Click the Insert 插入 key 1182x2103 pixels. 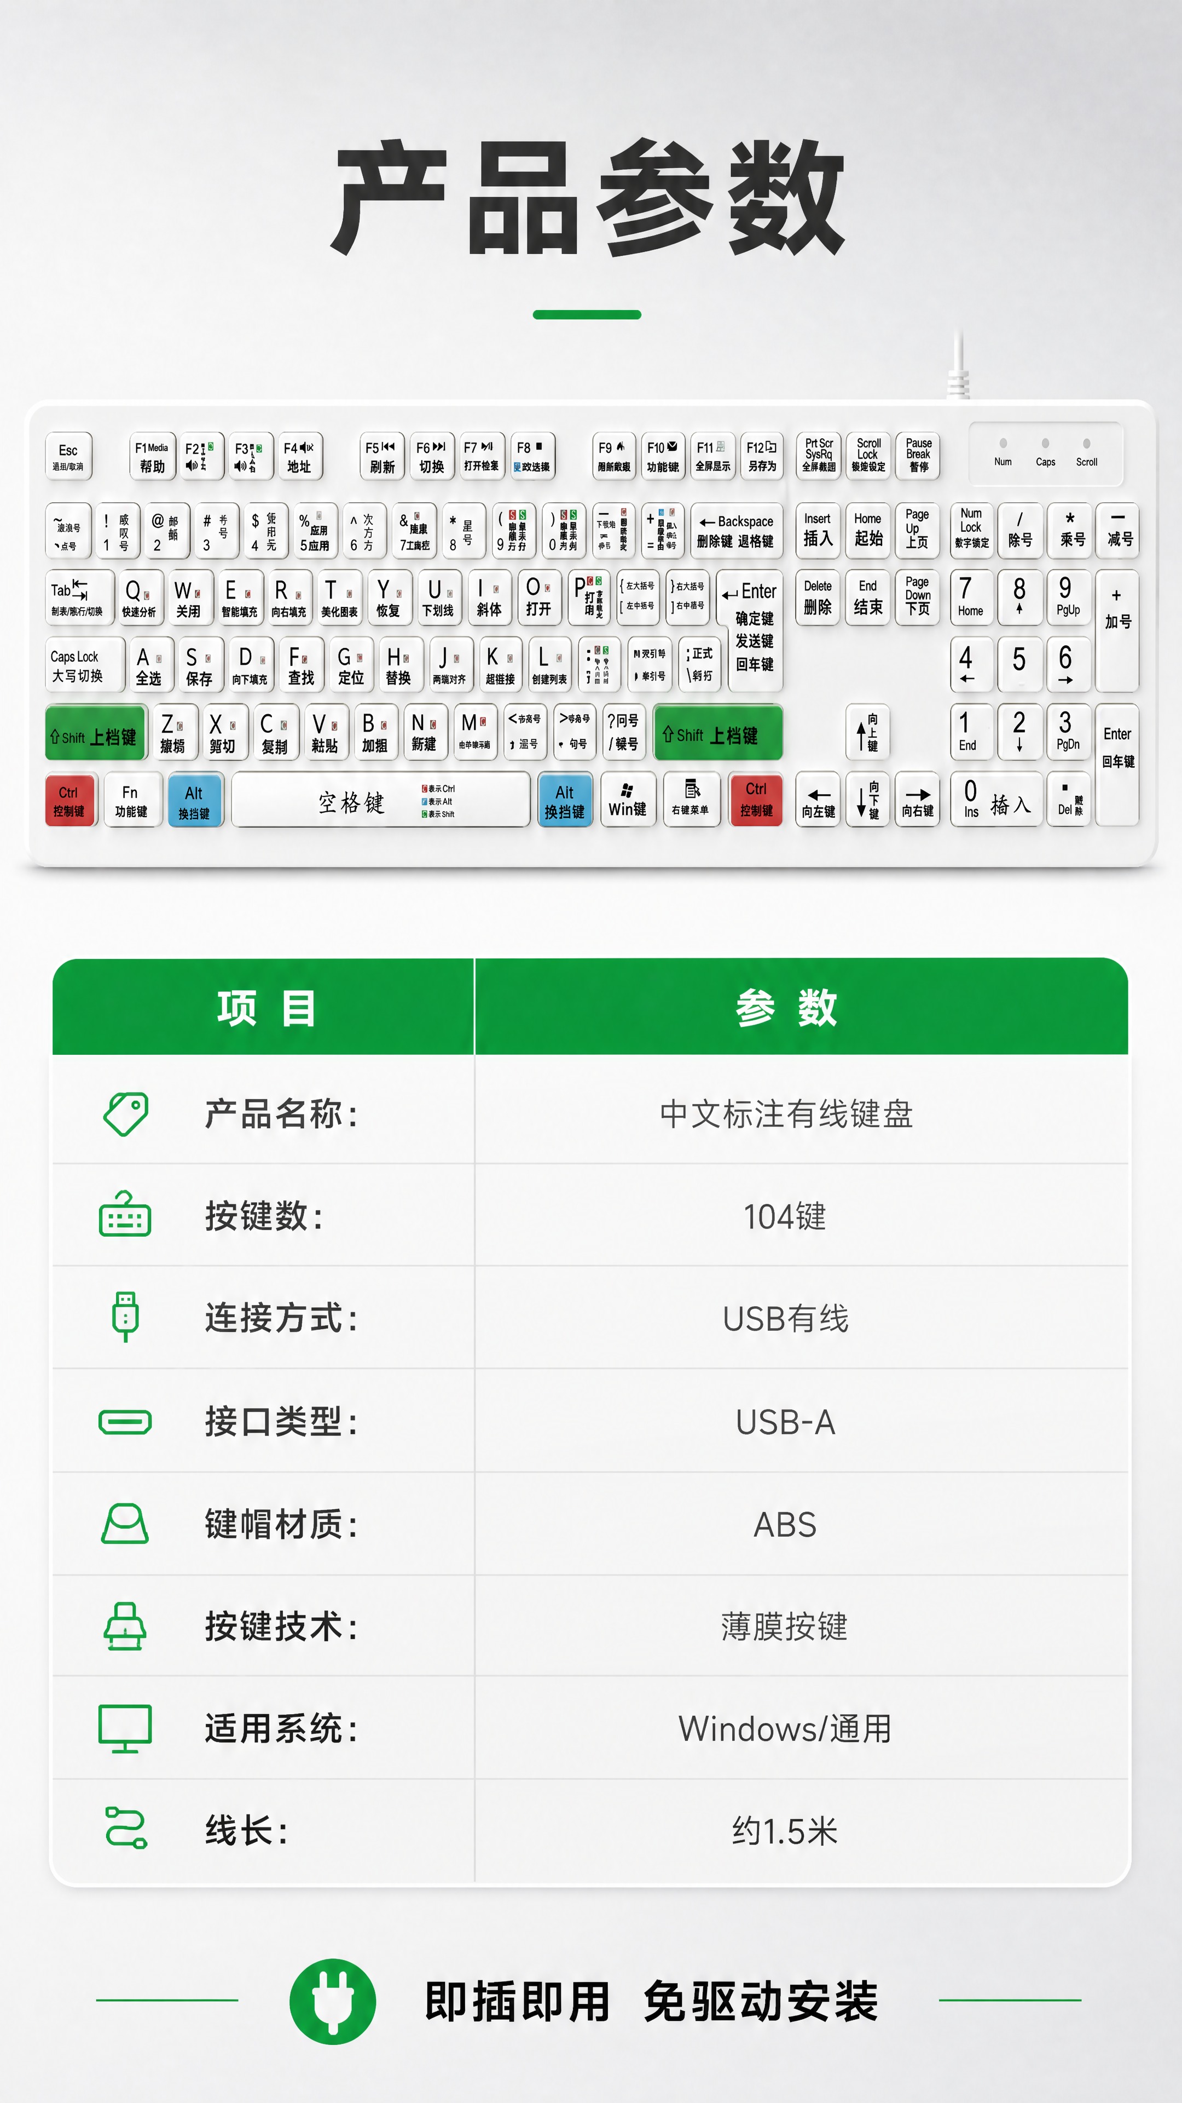coord(818,531)
